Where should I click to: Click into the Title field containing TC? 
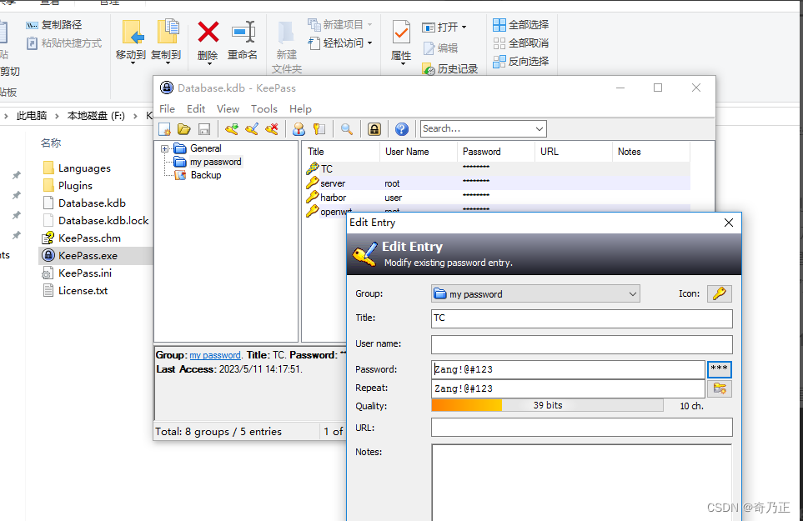pyautogui.click(x=582, y=318)
